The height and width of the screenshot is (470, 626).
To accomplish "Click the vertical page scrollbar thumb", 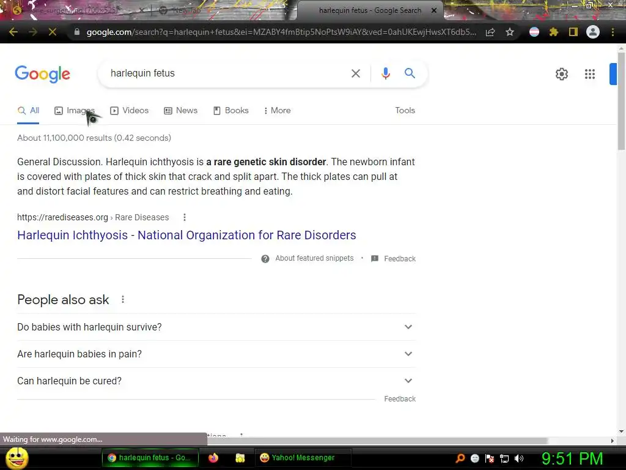I will click(x=621, y=101).
